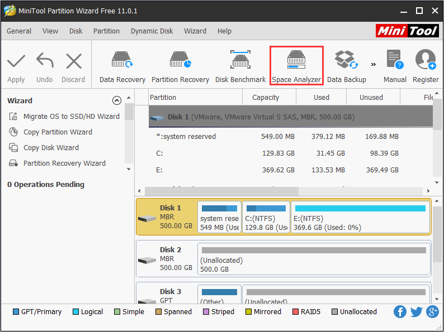The width and height of the screenshot is (444, 332).
Task: Start the Partition Recovery Wizard
Action: point(57,163)
